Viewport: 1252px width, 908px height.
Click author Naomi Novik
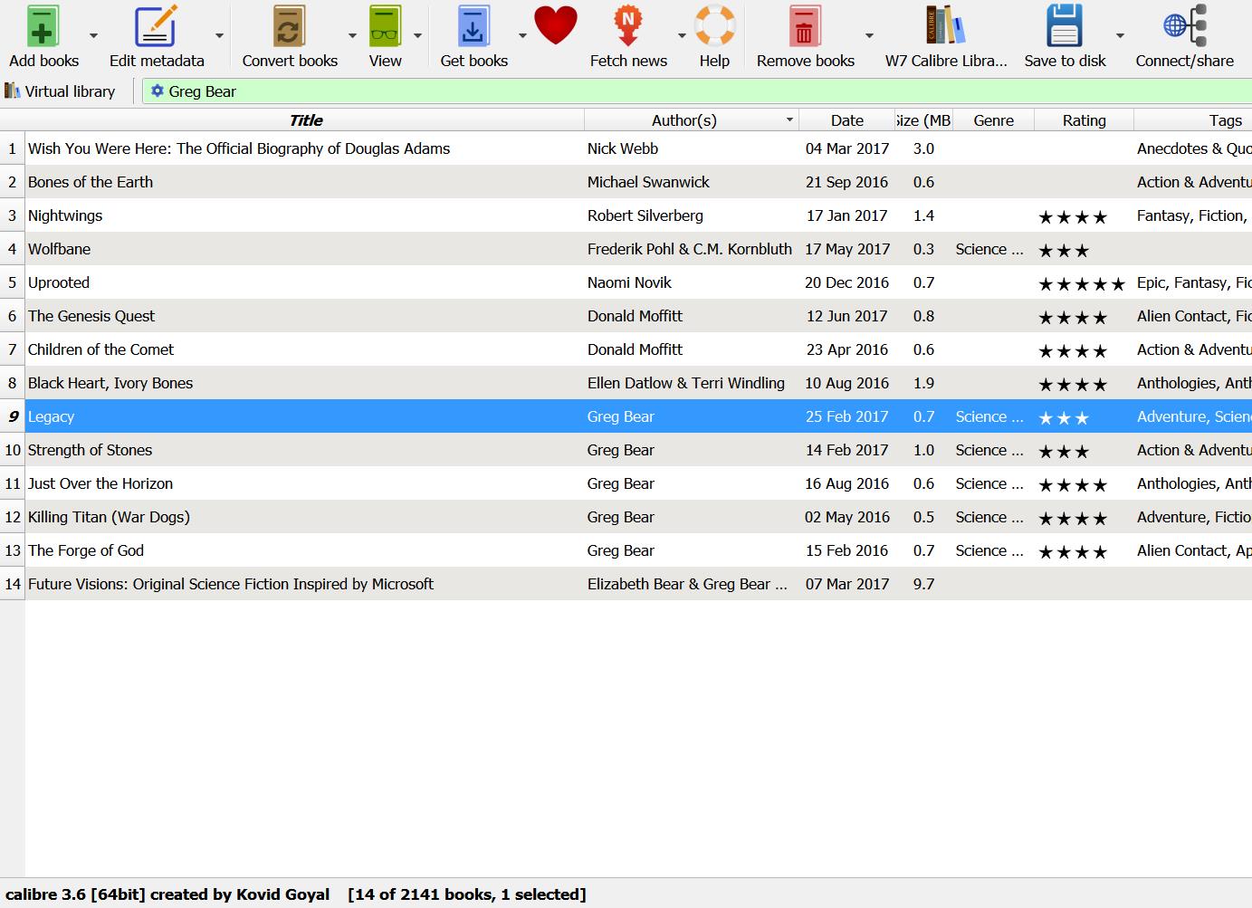pyautogui.click(x=629, y=282)
